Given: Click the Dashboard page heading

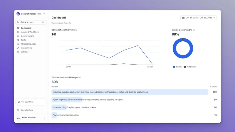Looking at the screenshot, I should pos(58,18).
